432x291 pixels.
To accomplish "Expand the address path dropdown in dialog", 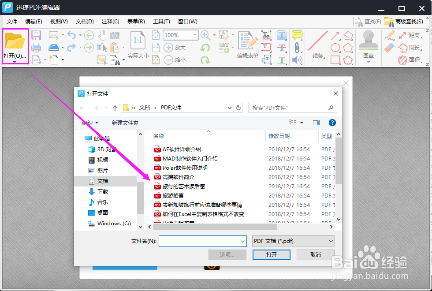I will [x=230, y=108].
